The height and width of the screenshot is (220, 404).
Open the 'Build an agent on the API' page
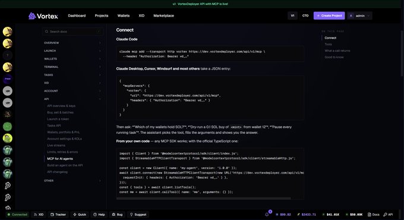65,165
